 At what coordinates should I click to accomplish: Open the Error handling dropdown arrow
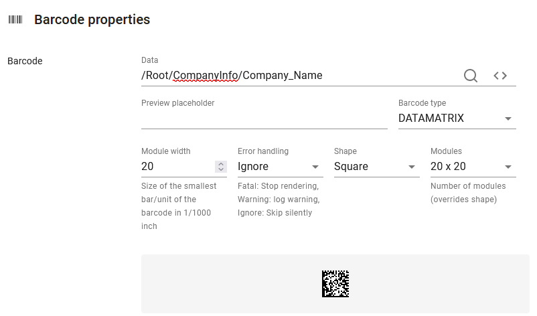315,167
